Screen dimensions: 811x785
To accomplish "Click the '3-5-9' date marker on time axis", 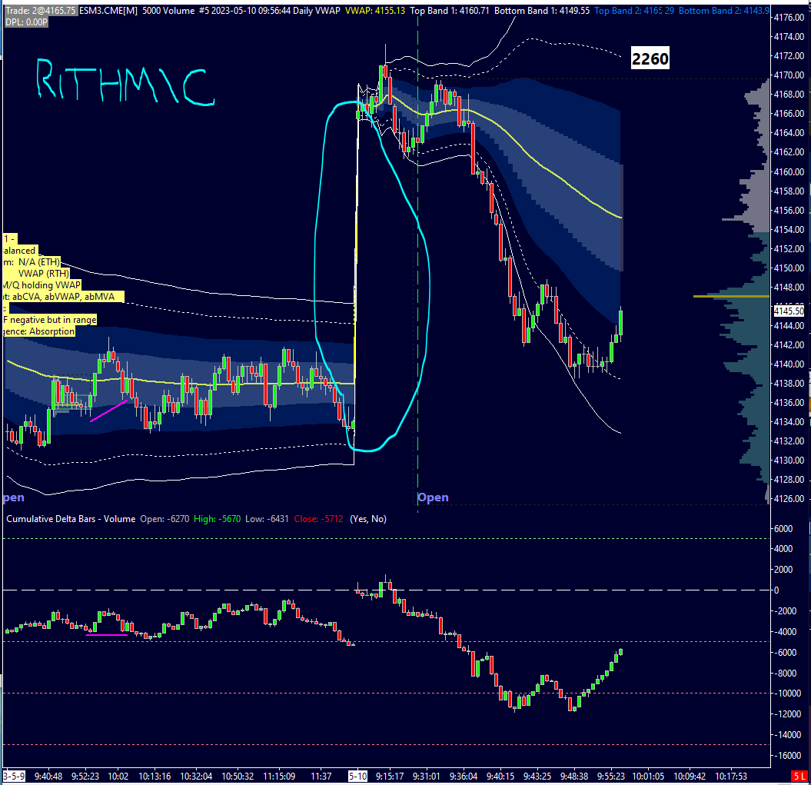I will 14,777.
